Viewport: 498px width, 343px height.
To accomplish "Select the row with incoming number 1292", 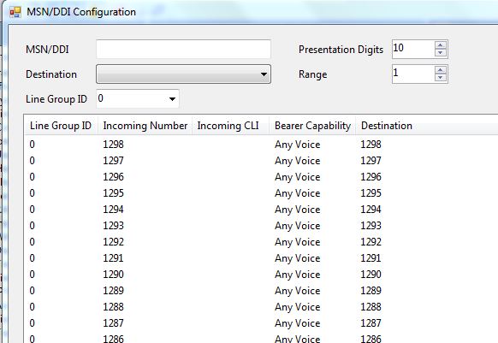I will click(261, 242).
